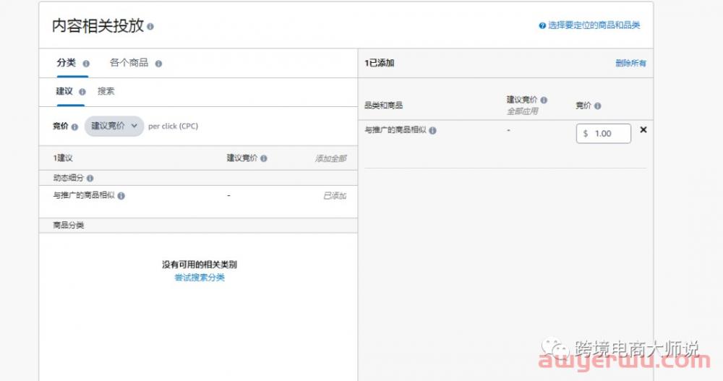Image resolution: width=723 pixels, height=381 pixels.
Task: Click info icon next to 各个商品 tab
Action: click(158, 64)
